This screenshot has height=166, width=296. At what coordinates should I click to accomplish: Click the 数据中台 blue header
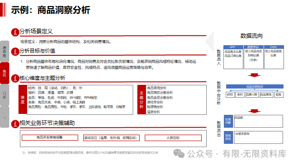pyautogui.click(x=253, y=47)
